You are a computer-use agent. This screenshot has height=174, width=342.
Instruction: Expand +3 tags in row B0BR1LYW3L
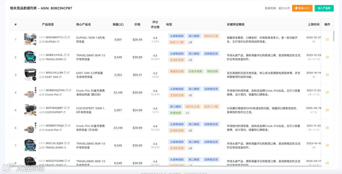[x=190, y=60]
